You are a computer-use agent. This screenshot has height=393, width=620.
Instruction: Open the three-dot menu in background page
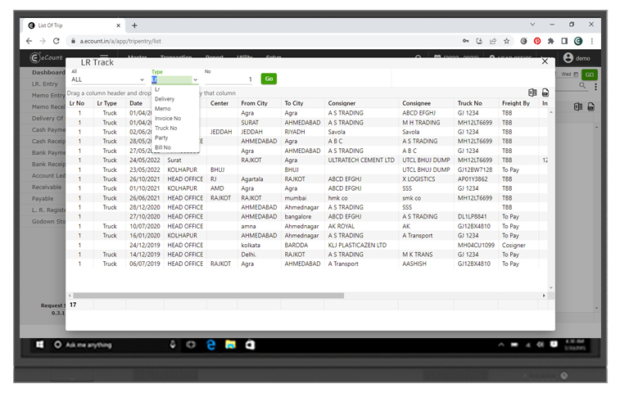(595, 86)
